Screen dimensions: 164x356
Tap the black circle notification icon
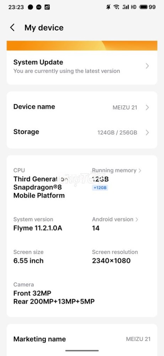(30, 7)
